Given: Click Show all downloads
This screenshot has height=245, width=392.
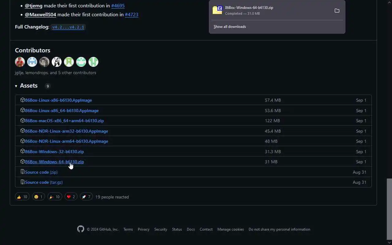Looking at the screenshot, I should point(230,27).
